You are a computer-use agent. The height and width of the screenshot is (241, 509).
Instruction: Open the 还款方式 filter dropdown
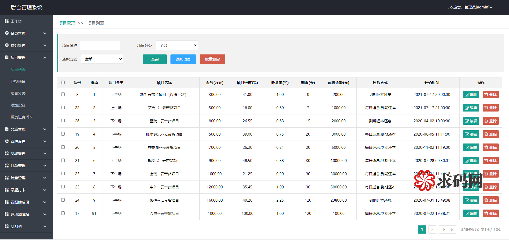[102, 59]
